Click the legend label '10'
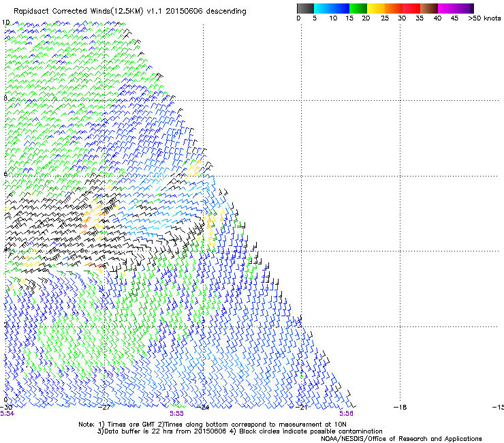The height and width of the screenshot is (443, 504). point(333,18)
